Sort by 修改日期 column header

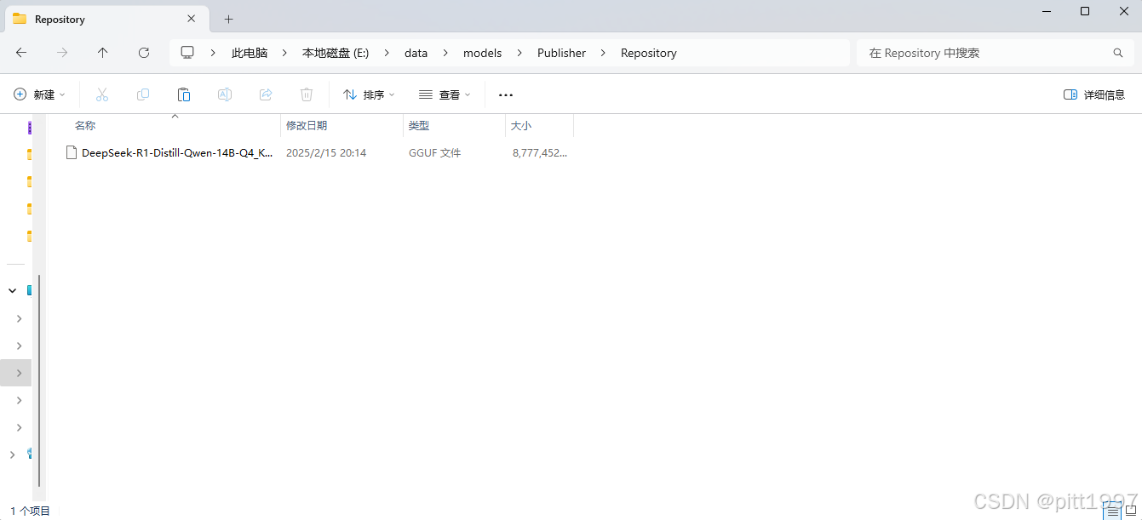pyautogui.click(x=342, y=126)
